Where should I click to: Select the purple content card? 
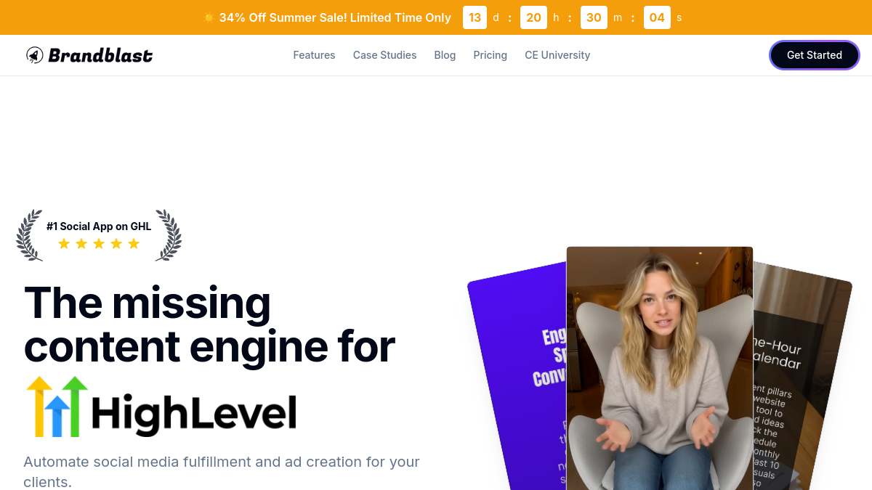517,377
